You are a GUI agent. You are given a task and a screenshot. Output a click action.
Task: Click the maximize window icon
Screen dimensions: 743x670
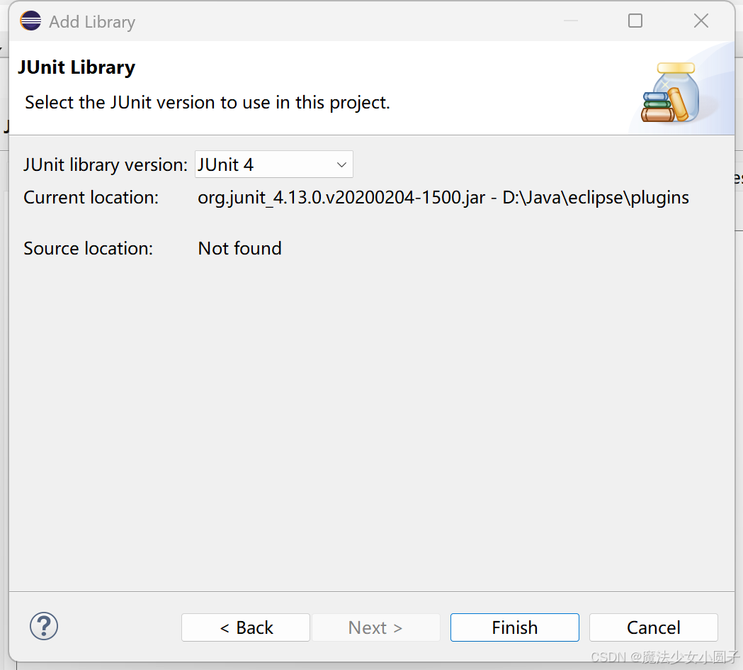click(x=635, y=21)
